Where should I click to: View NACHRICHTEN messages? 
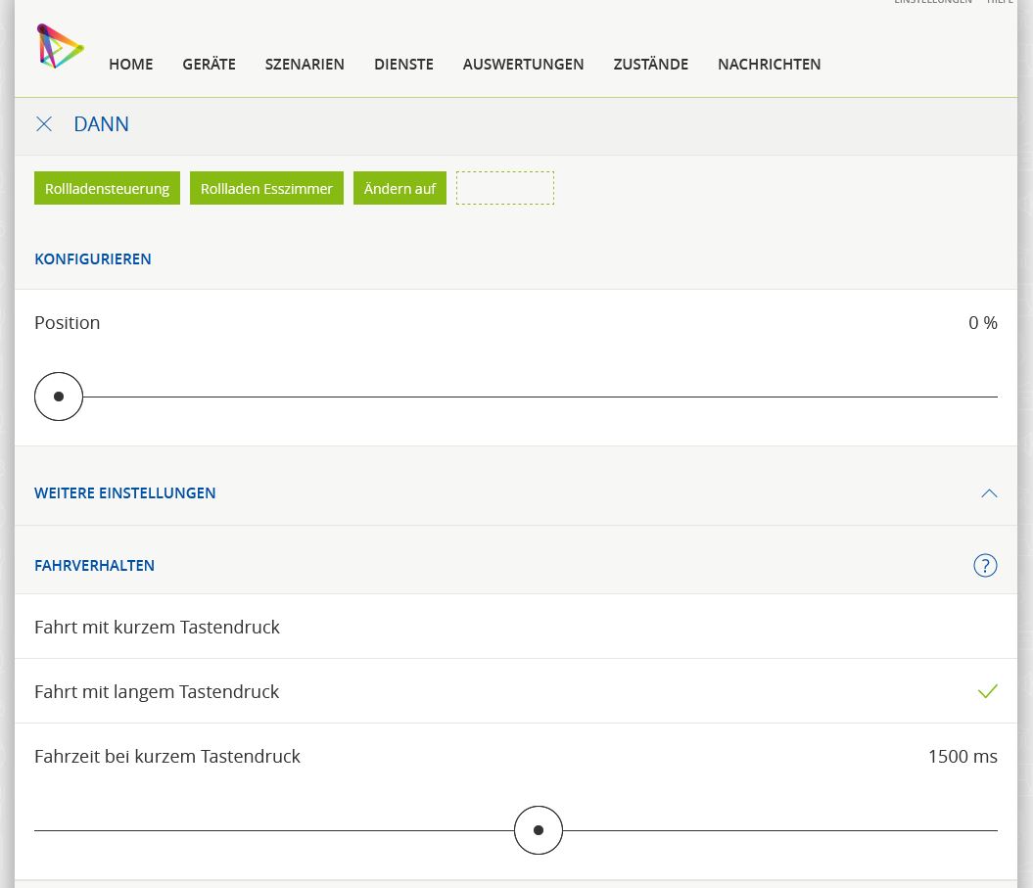click(769, 65)
